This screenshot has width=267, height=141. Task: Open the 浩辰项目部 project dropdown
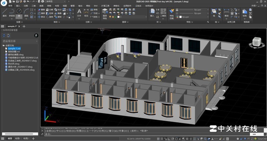(x=19, y=41)
